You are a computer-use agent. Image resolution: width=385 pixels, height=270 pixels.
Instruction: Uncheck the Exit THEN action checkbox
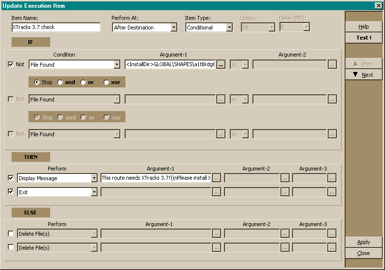tap(11, 191)
